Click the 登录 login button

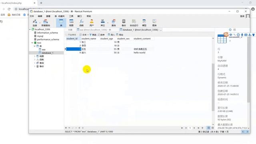click(242, 16)
